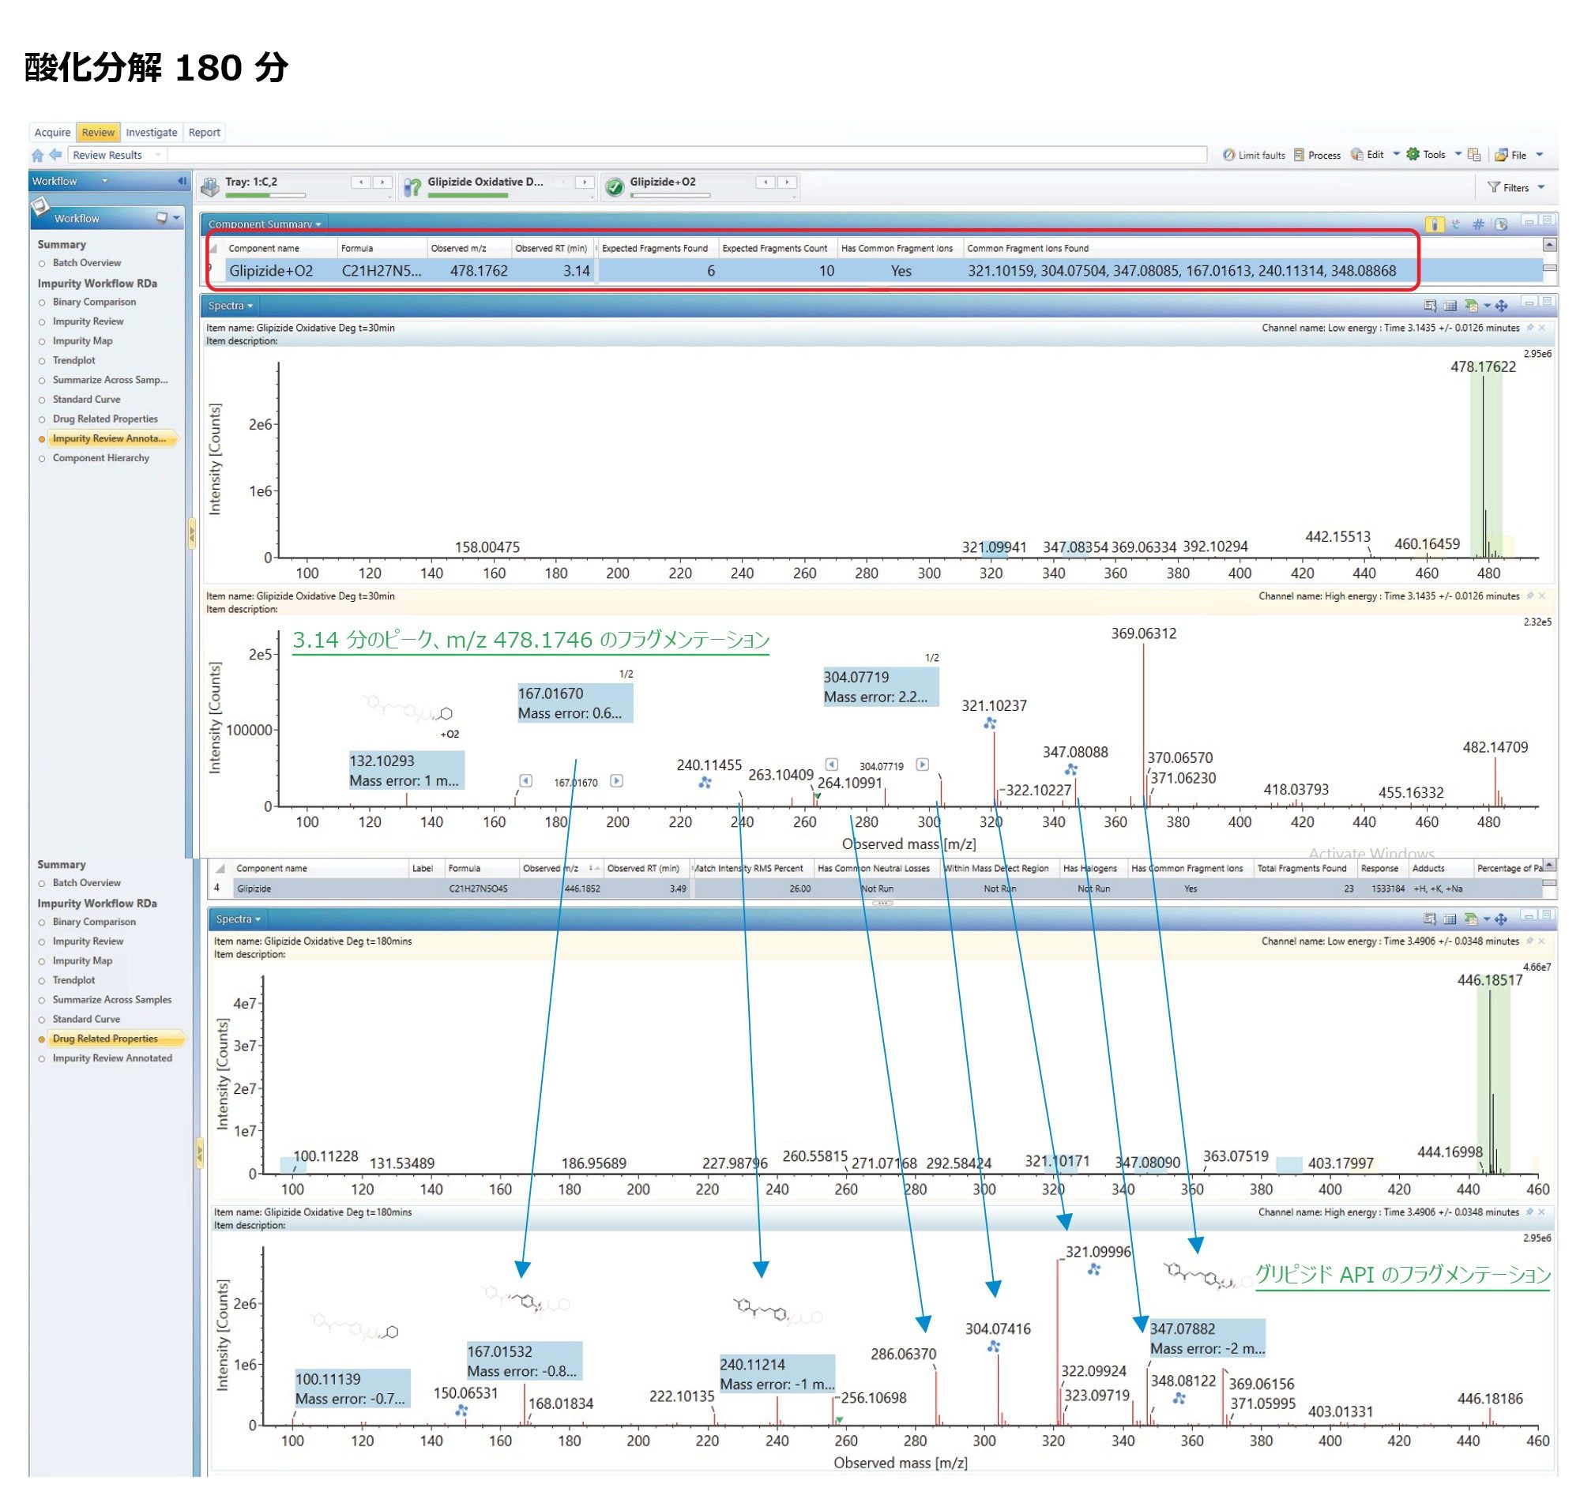Click the table grid icon in lower Spectra header
1580x1503 pixels.
(x=1449, y=919)
